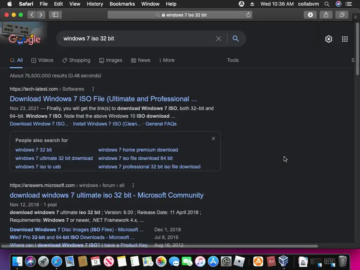Open the Apple menu
Screen dimensions: 360x270
coord(9,4)
